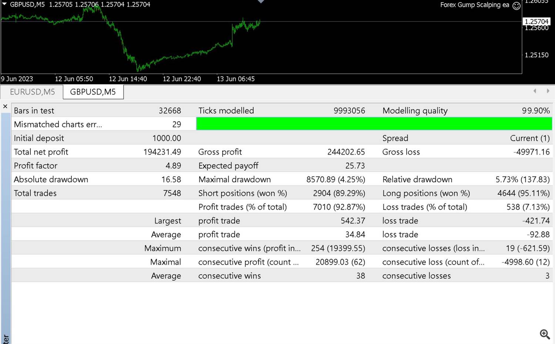Open the triangle dropdown beside GBPUSD,M5 title

4,4
